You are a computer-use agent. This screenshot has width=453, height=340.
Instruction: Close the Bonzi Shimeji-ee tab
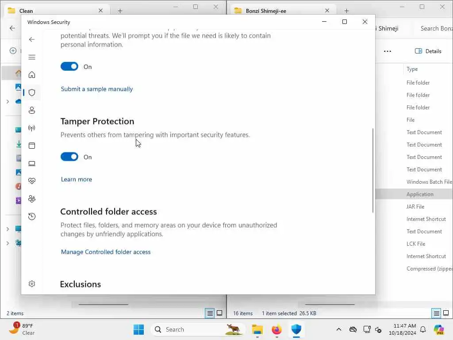[x=327, y=11]
